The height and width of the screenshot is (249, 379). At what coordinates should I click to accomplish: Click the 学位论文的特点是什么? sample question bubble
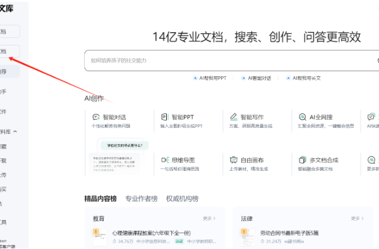click(x=124, y=146)
